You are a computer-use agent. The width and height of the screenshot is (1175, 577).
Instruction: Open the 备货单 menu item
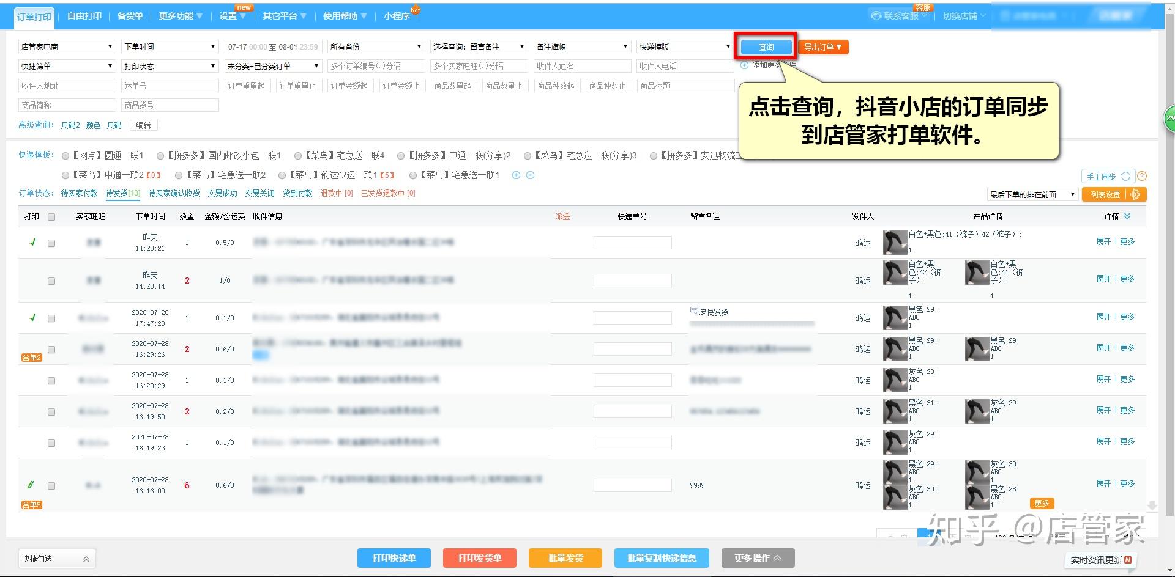click(x=130, y=16)
